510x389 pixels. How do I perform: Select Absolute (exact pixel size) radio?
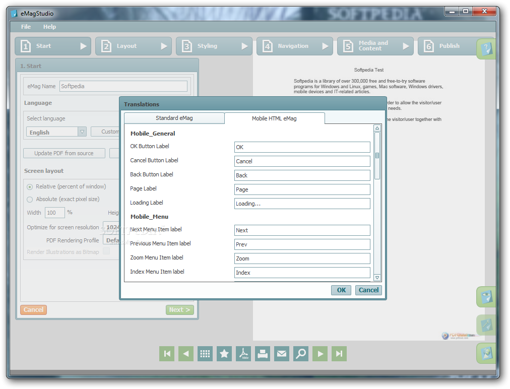(30, 200)
